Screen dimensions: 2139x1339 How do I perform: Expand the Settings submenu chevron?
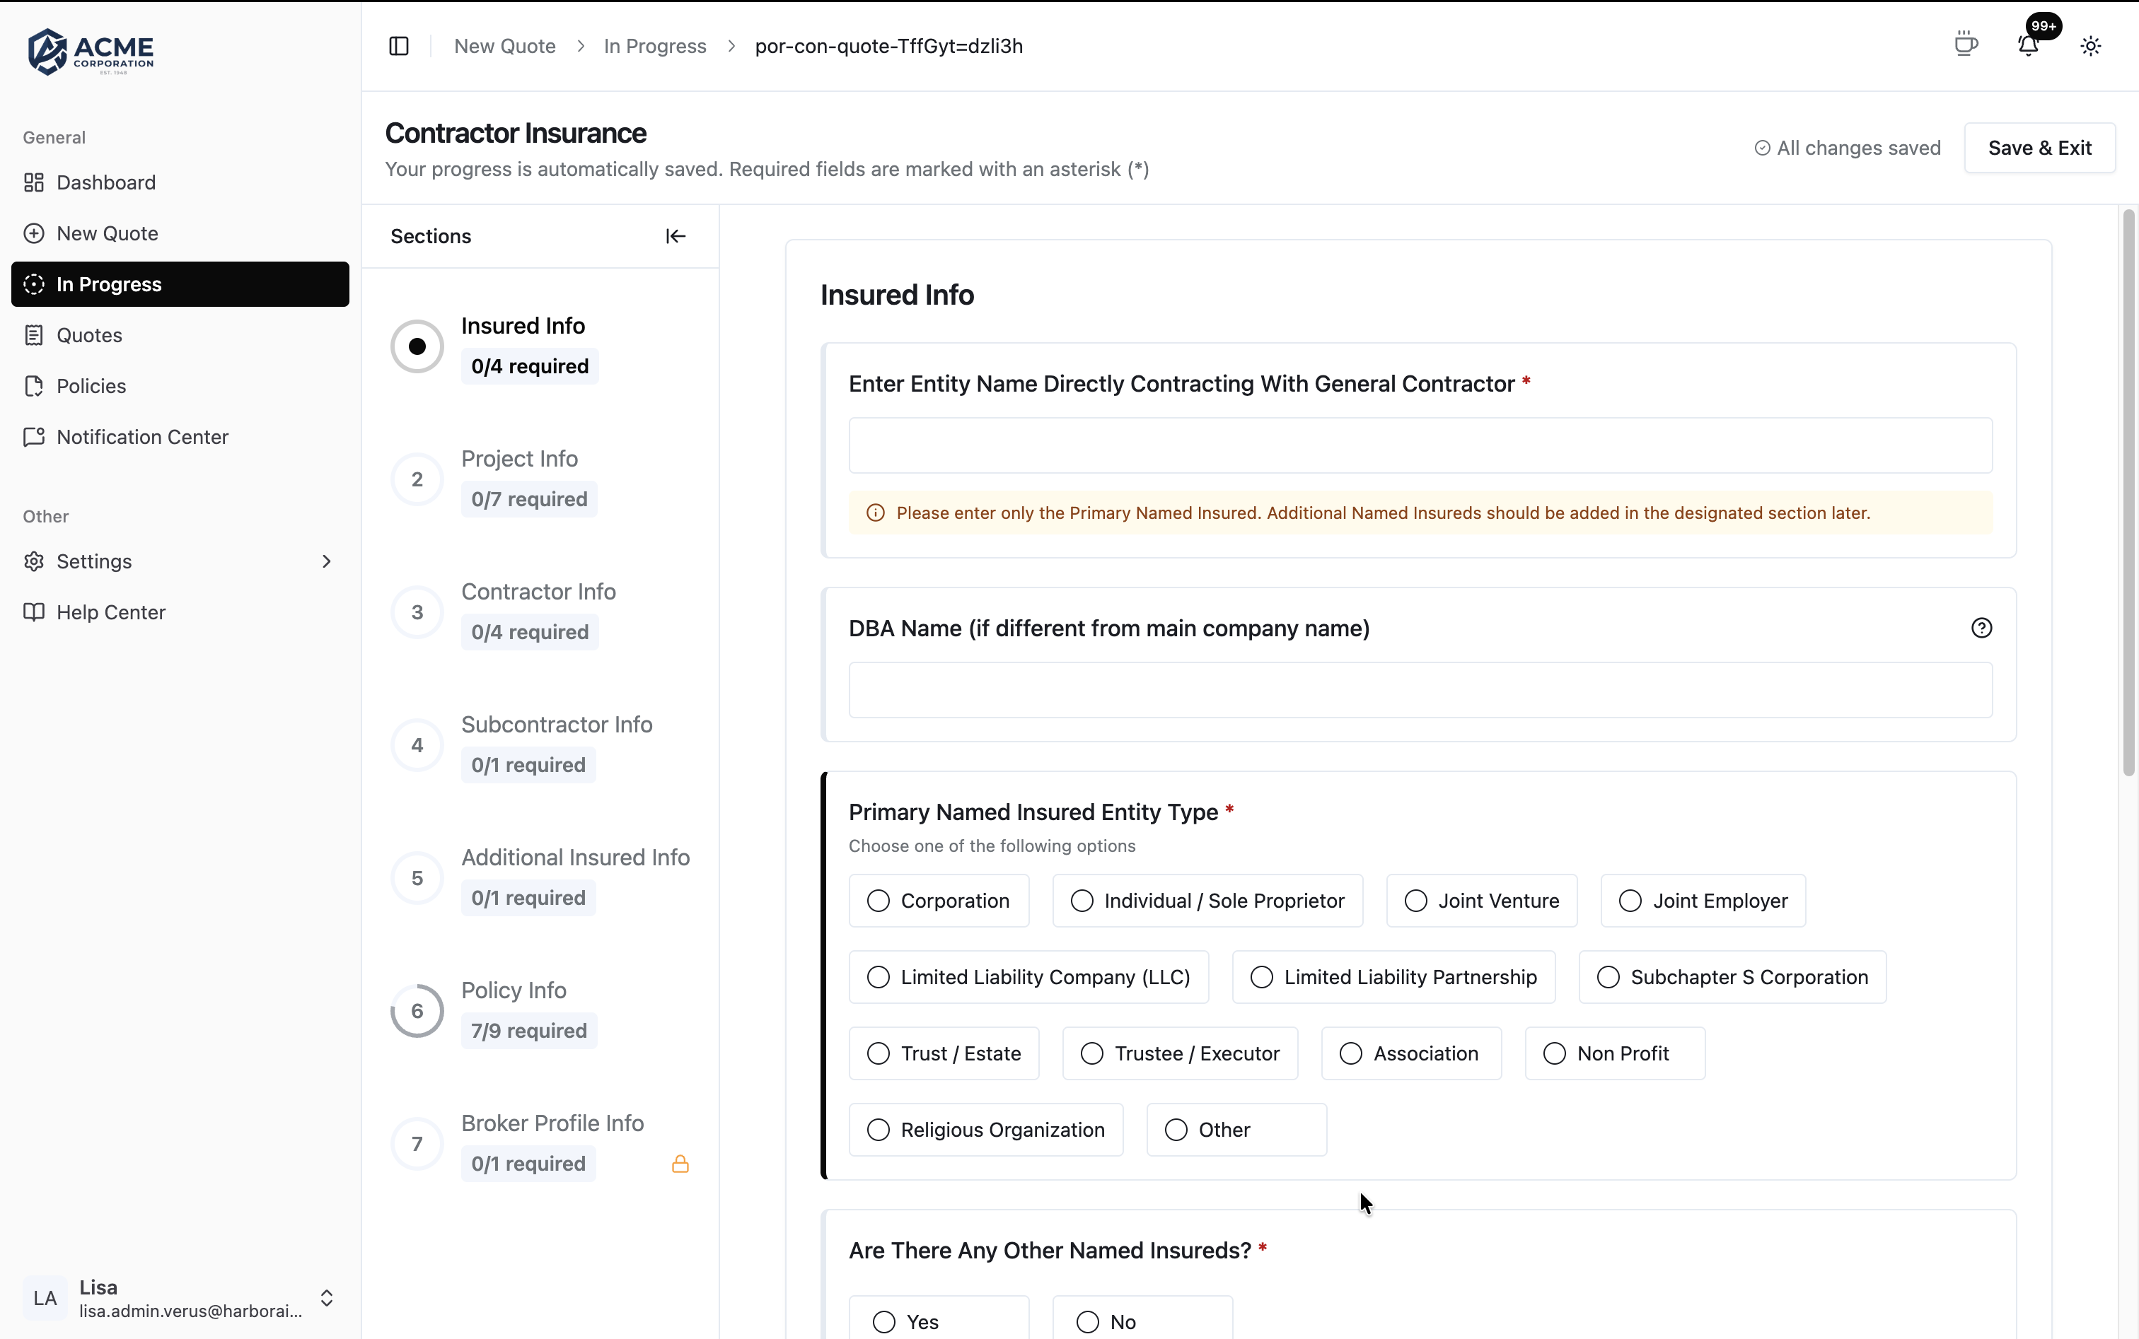pos(326,561)
